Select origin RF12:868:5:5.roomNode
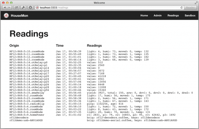The height and width of the screenshot is (129, 199). tap(26, 109)
